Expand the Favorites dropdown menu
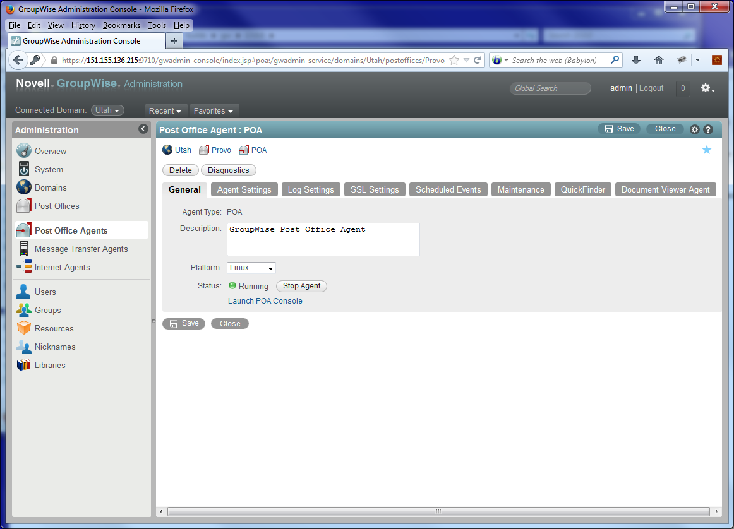The height and width of the screenshot is (529, 734). point(214,111)
